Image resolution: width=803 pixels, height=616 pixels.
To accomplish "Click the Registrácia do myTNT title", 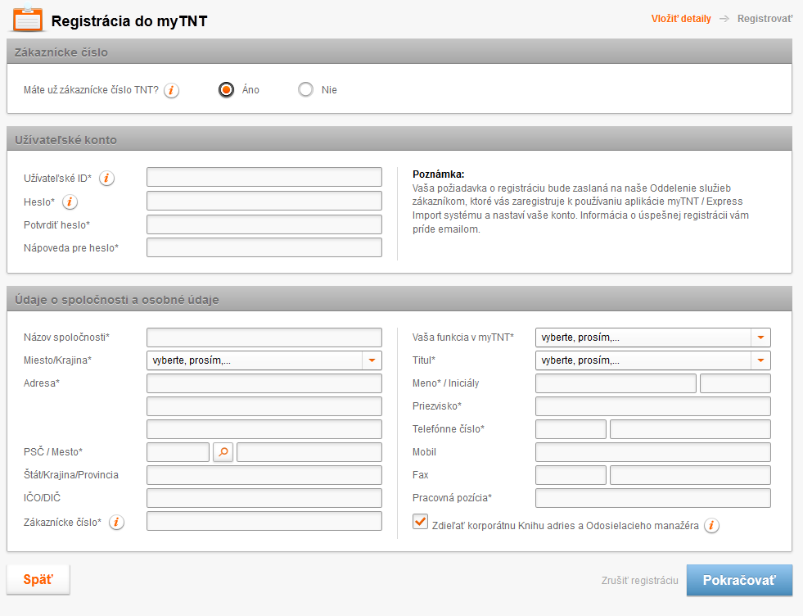I will coord(129,21).
